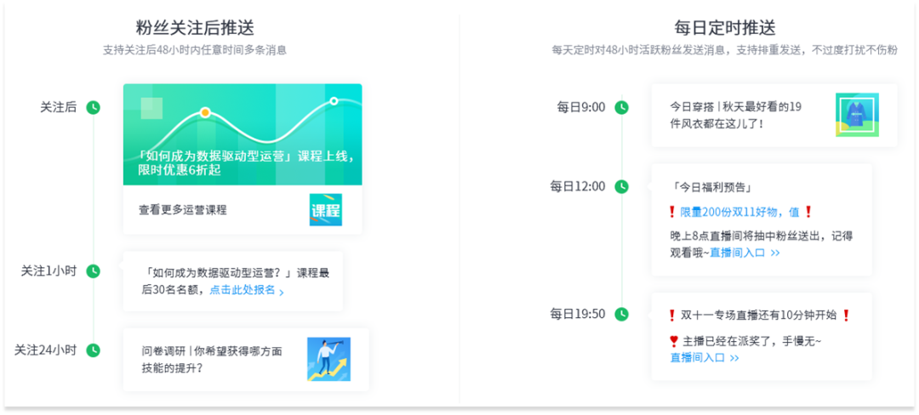Click the 粉丝关注后推送 heading
This screenshot has height=415, width=919.
tap(195, 27)
